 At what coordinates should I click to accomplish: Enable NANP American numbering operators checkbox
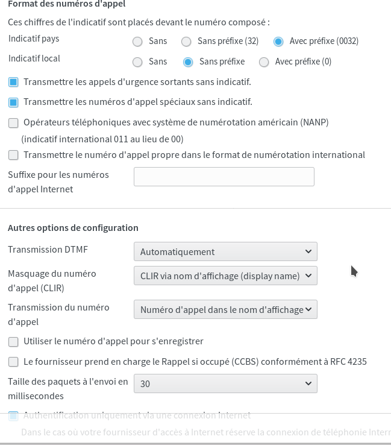(13, 122)
